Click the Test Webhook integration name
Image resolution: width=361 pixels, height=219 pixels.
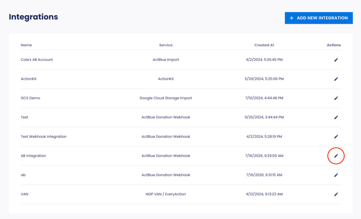(x=44, y=137)
